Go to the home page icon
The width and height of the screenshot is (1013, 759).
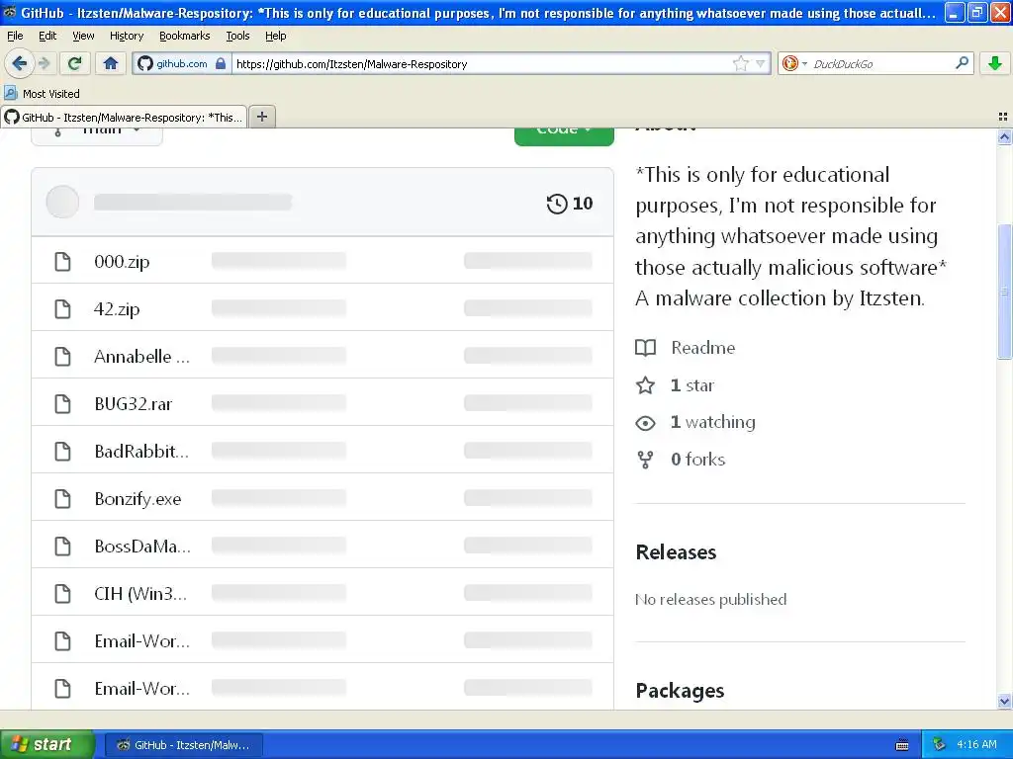click(x=111, y=63)
